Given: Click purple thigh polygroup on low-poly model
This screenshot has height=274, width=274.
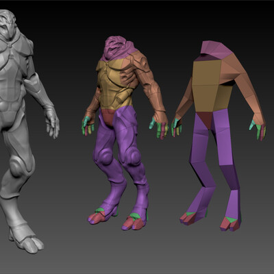Looking at the screenshot, I should [221, 137].
